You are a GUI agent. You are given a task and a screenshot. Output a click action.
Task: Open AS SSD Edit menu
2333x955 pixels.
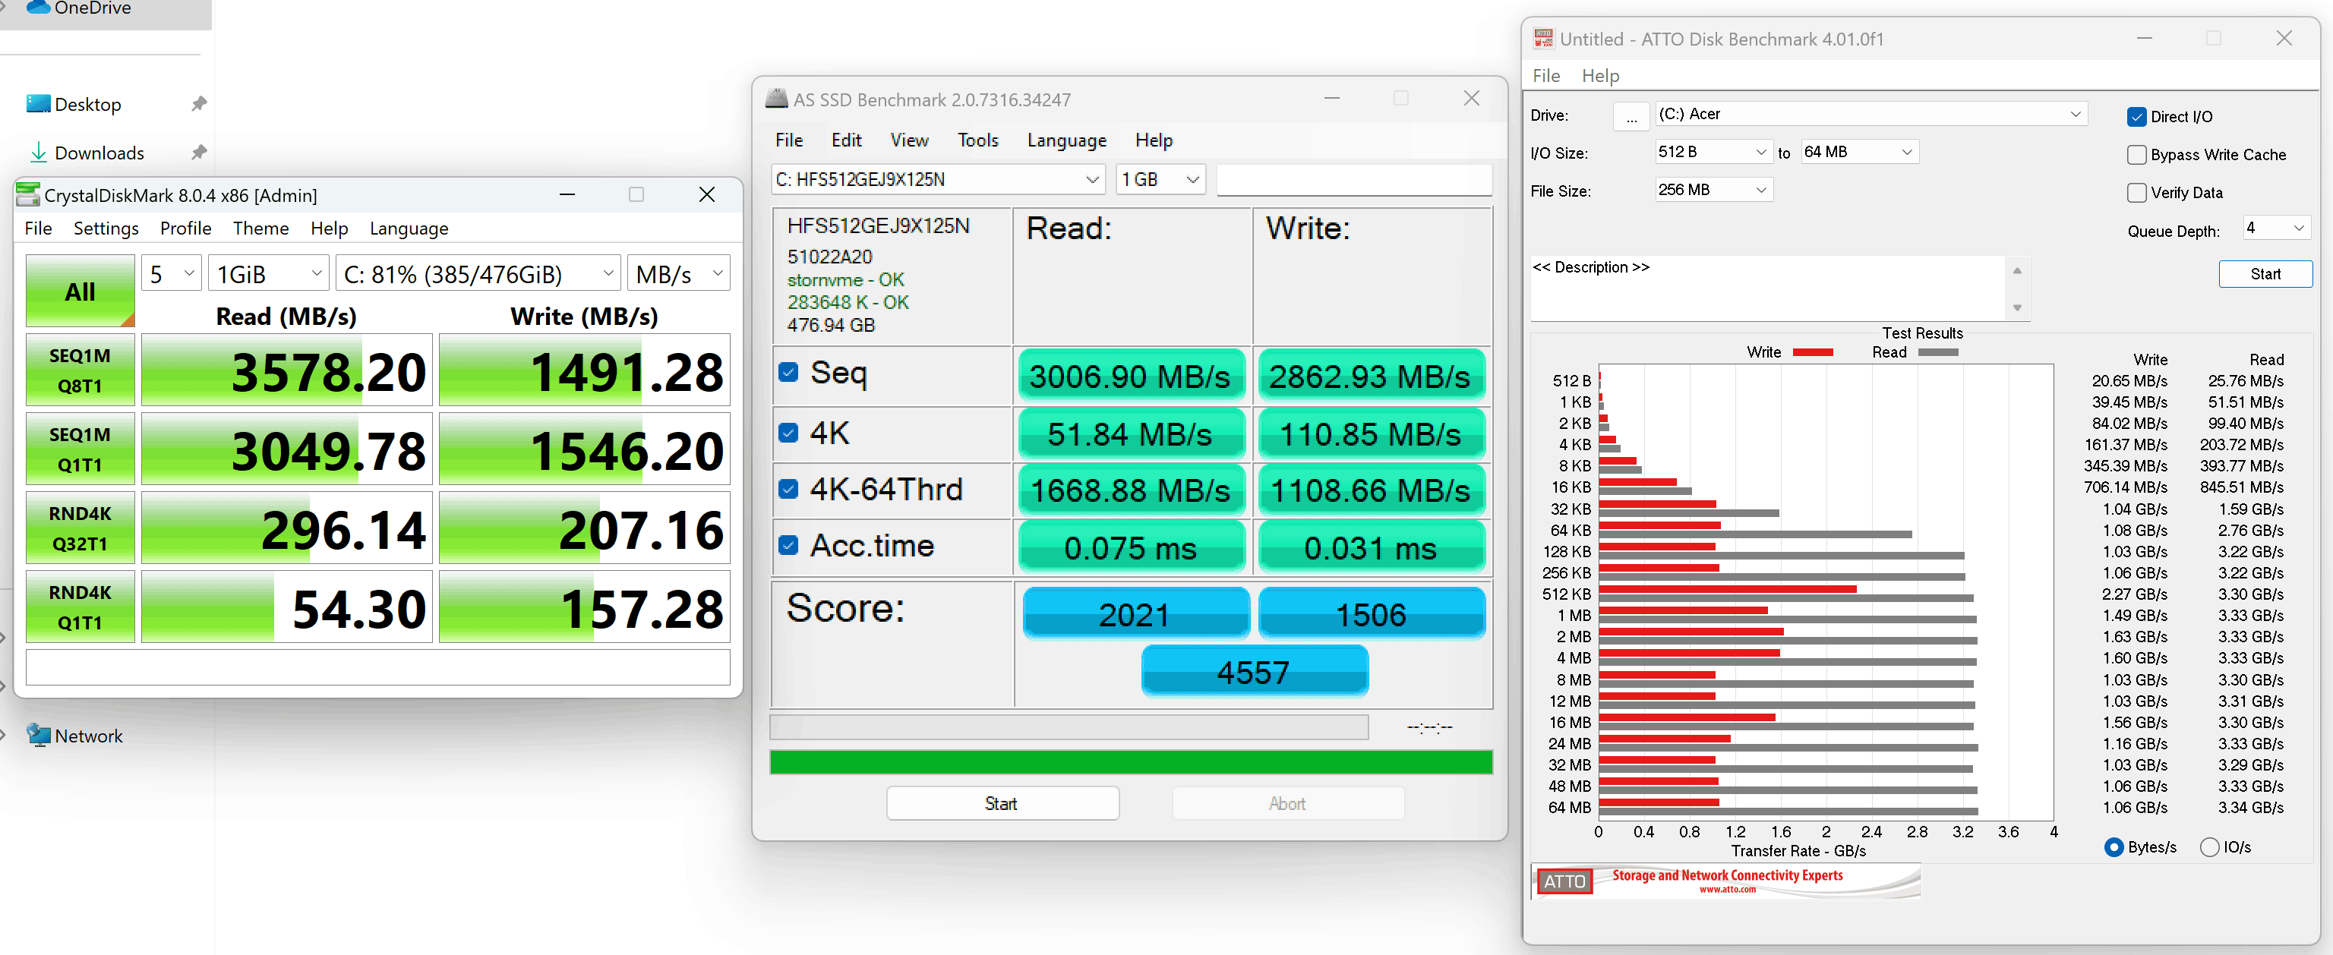tap(846, 140)
